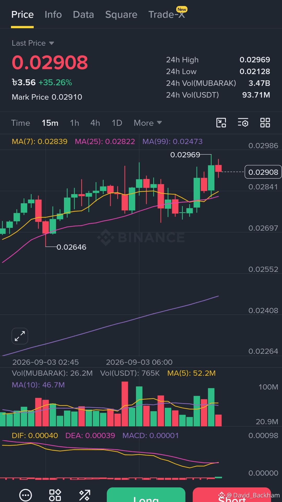Tap the red Short button
The image size is (282, 502).
tap(232, 495)
